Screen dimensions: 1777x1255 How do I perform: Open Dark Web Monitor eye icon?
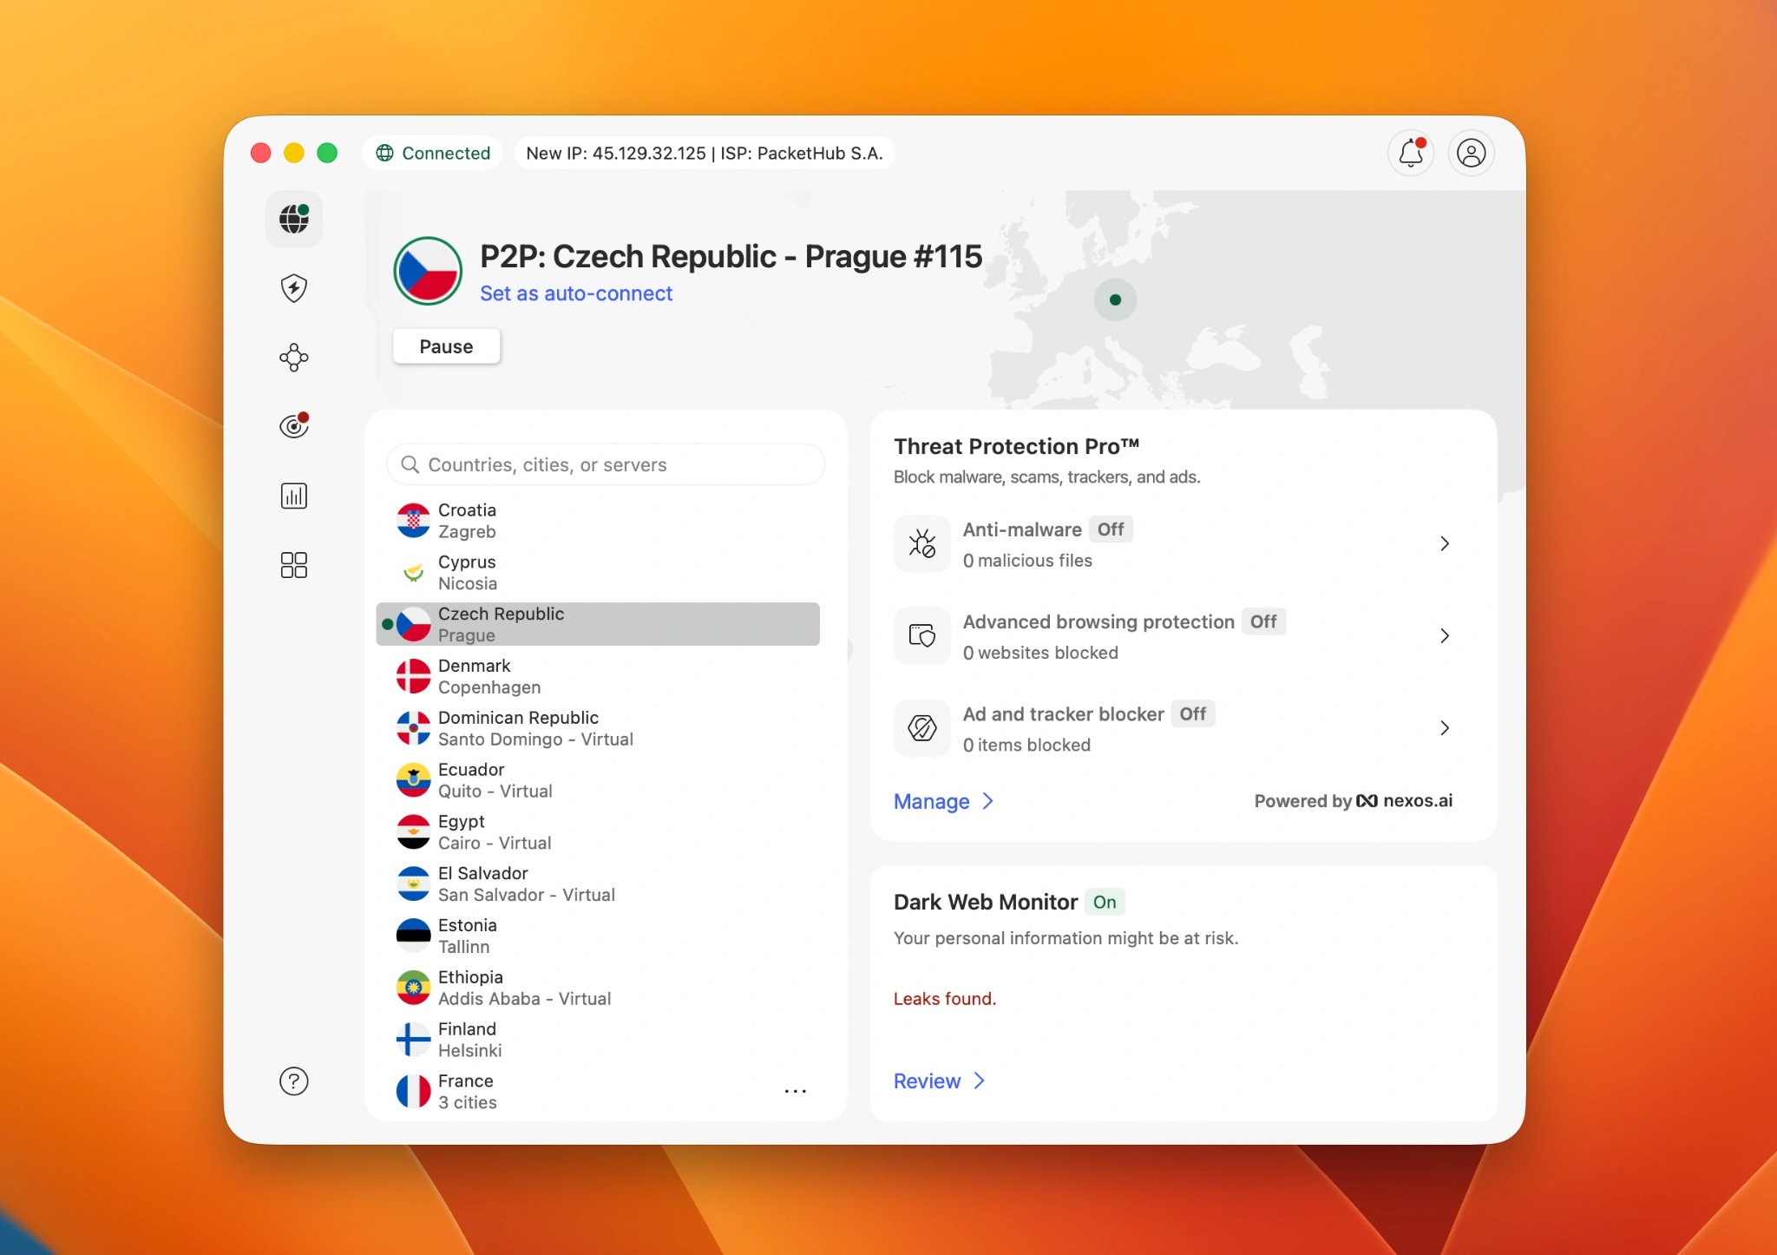pyautogui.click(x=294, y=425)
